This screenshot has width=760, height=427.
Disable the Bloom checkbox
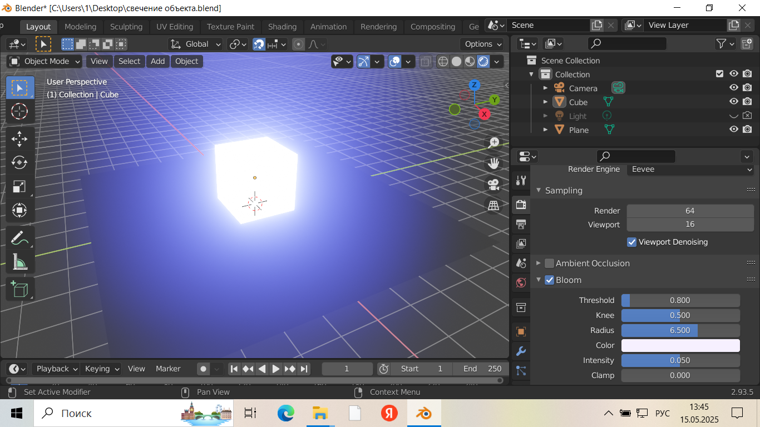point(549,280)
